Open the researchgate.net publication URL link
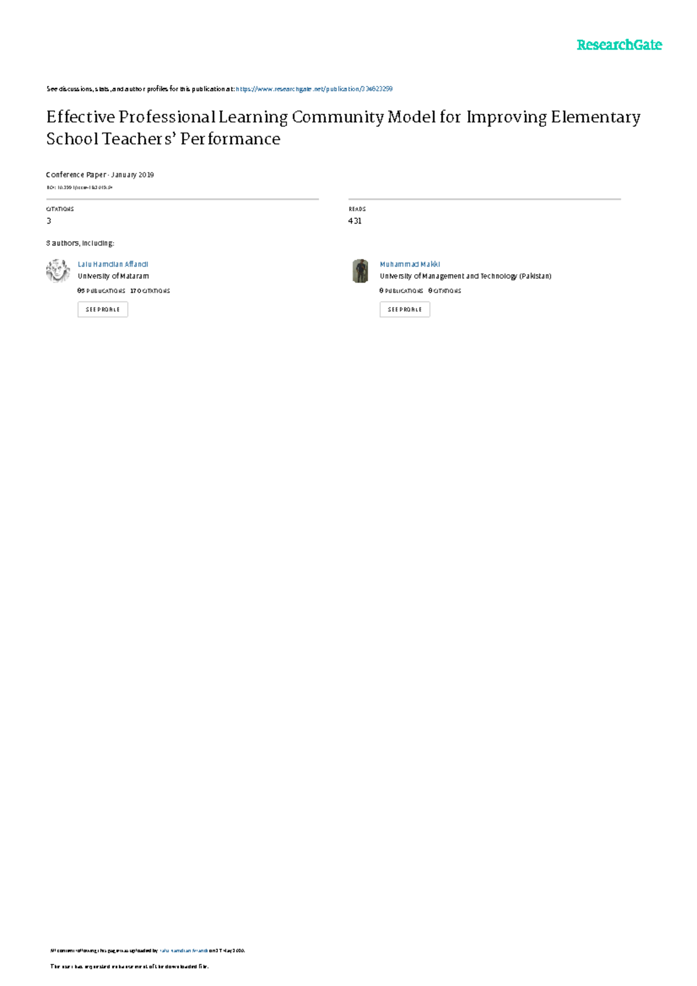 [x=314, y=89]
